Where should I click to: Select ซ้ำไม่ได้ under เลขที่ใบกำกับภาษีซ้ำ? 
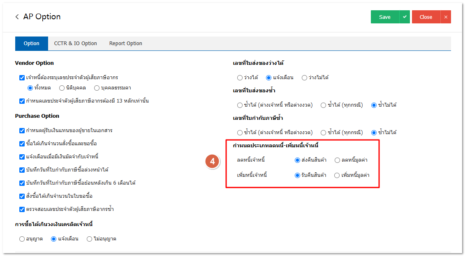[x=374, y=133]
